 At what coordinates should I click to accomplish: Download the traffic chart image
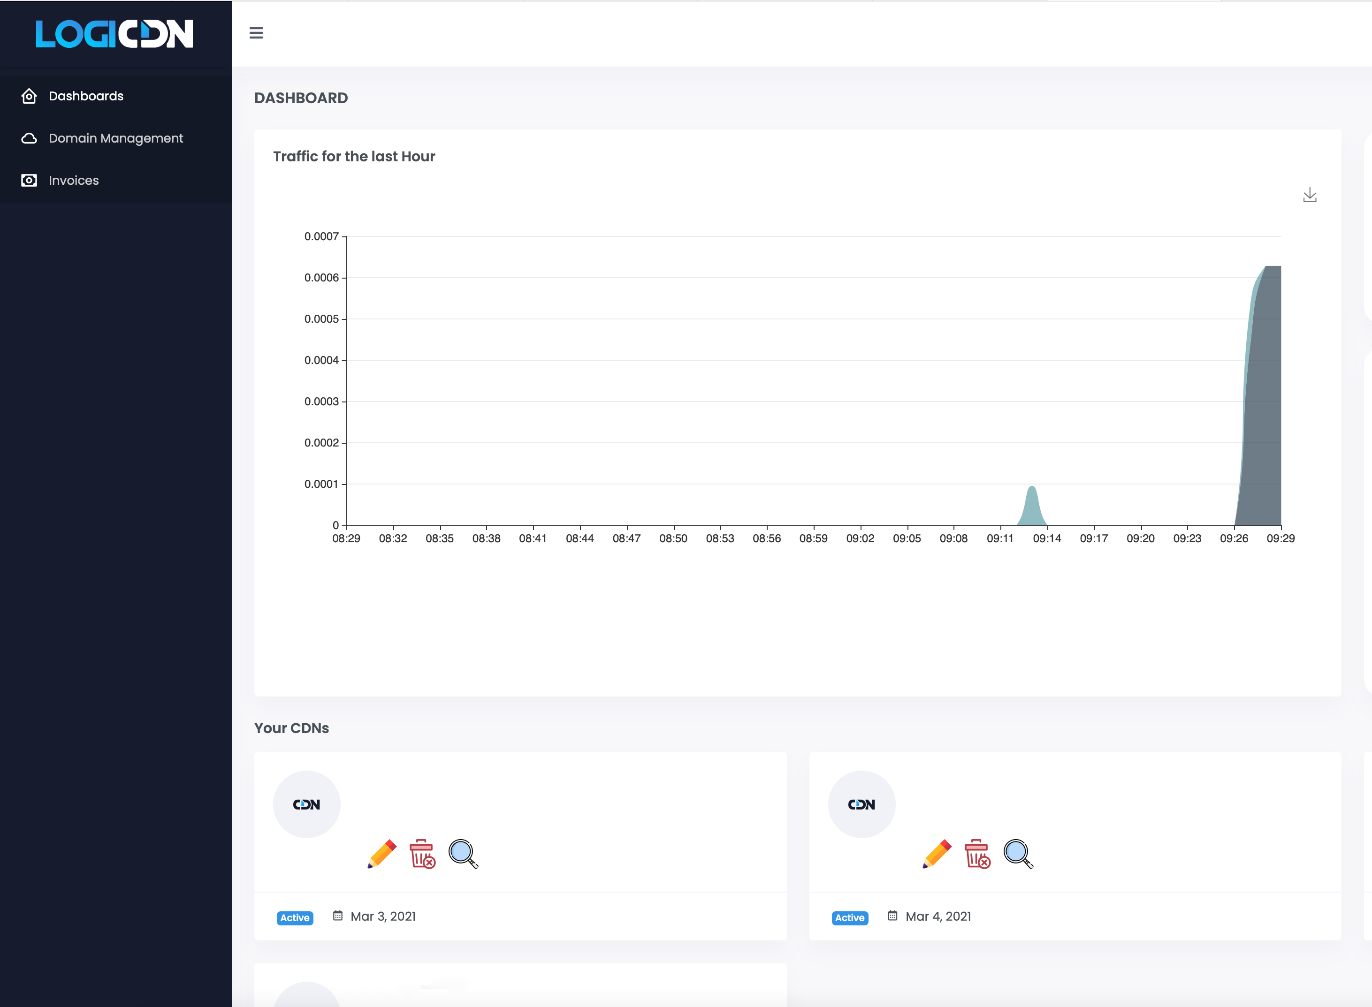pyautogui.click(x=1309, y=195)
